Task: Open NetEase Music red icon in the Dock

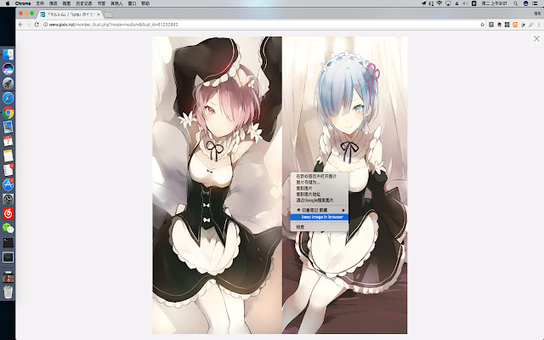Action: (8, 213)
